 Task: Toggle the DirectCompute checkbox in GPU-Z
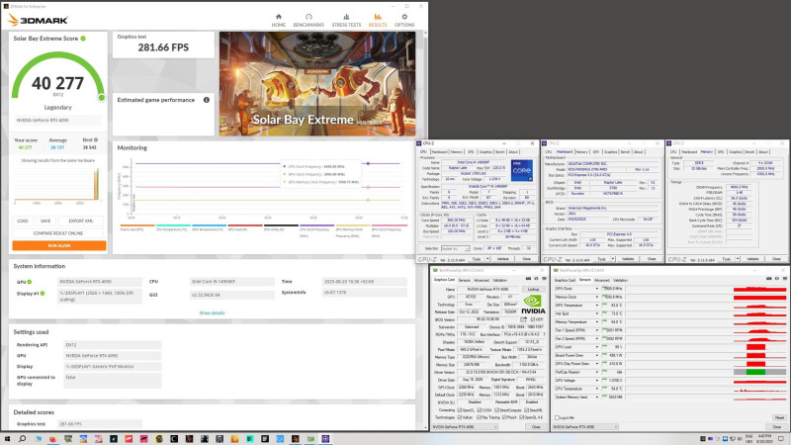pyautogui.click(x=497, y=410)
